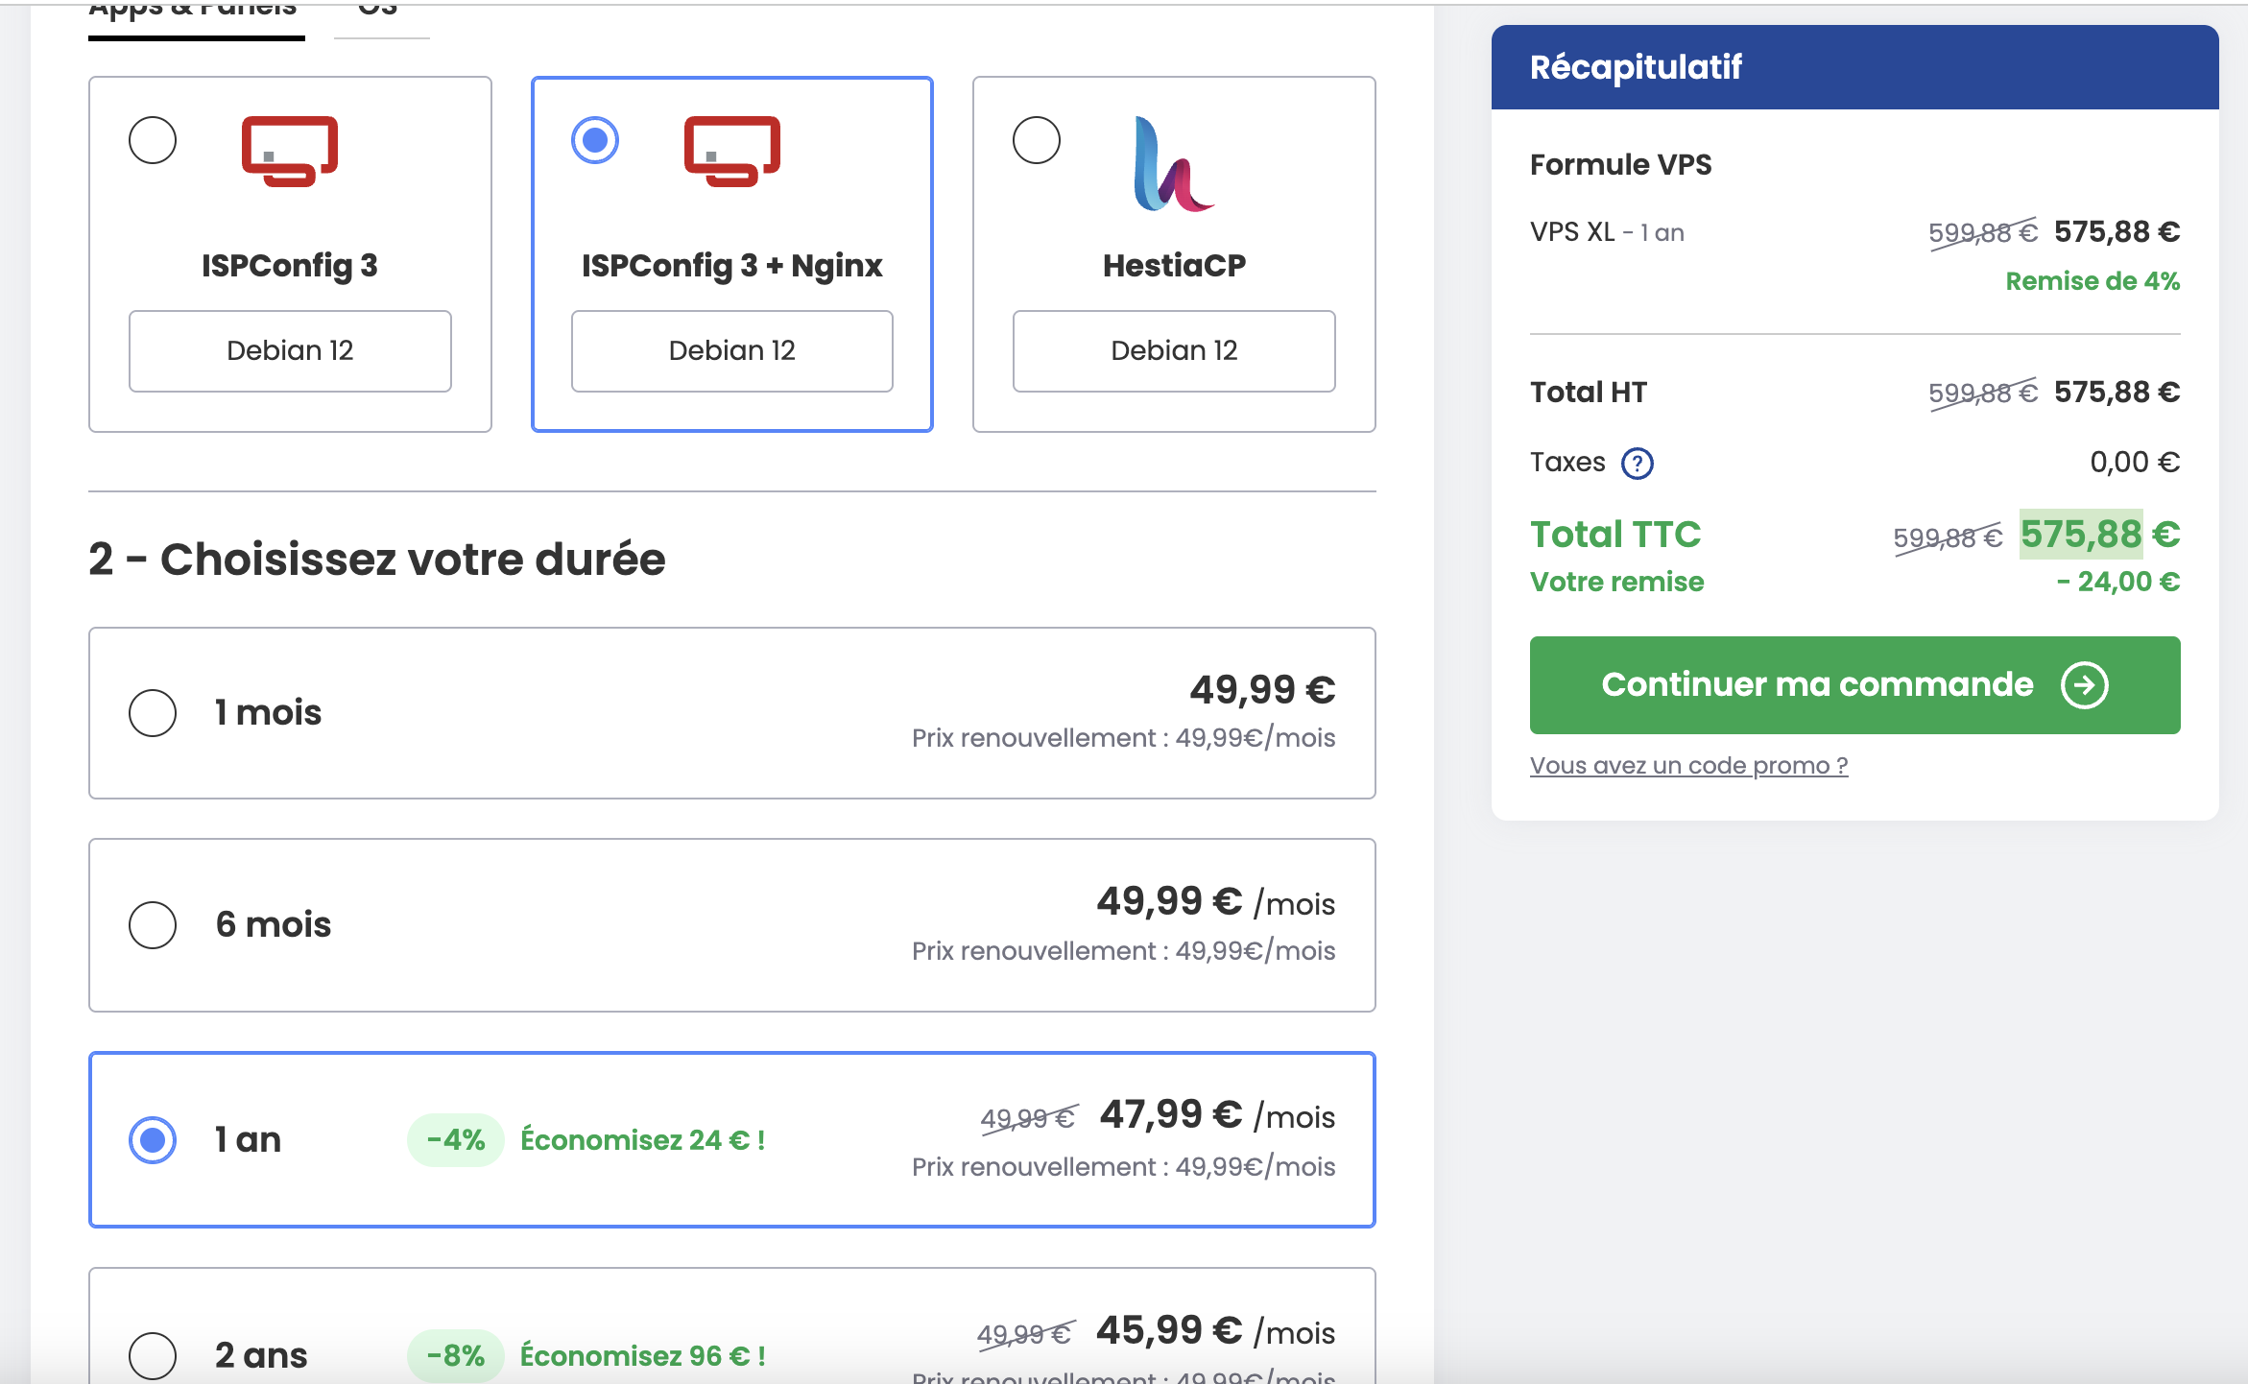Click the ISPConfig 3 + Nginx logo icon
2248x1384 pixels.
[x=731, y=151]
